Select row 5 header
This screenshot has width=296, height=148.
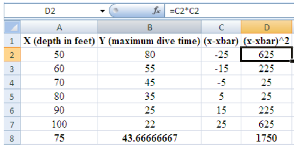pyautogui.click(x=11, y=96)
